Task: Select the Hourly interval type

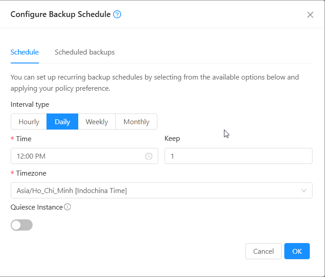Action: tap(29, 122)
